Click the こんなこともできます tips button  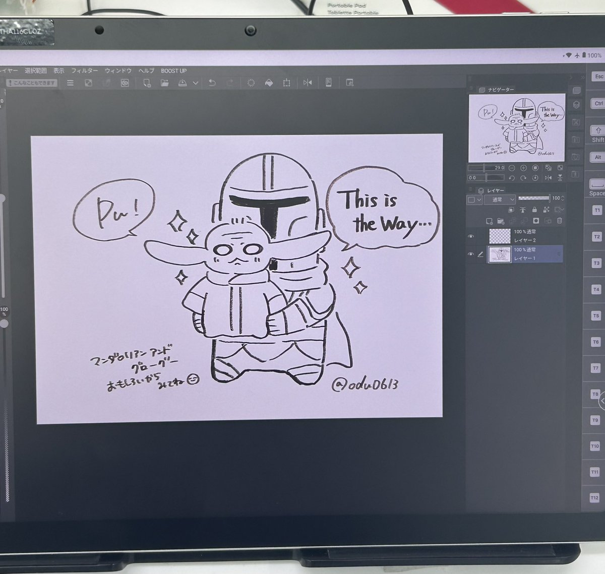tap(32, 83)
